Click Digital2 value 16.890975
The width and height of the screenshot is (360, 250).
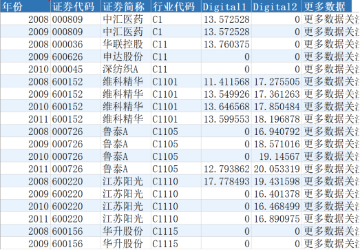(x=277, y=218)
